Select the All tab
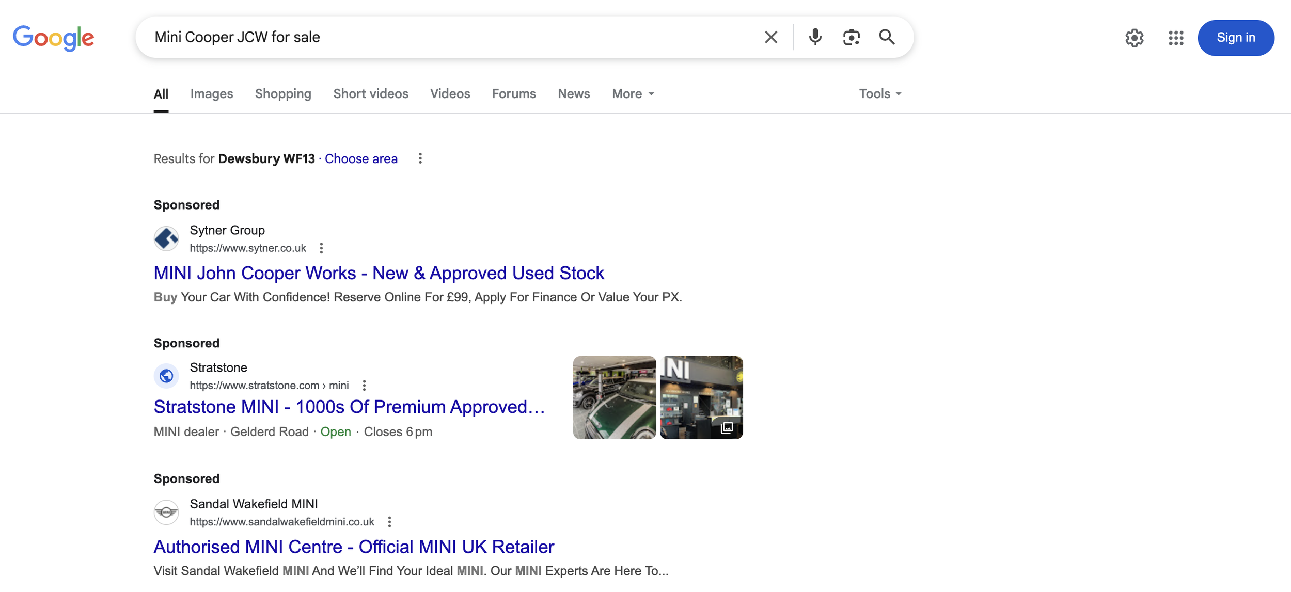Image resolution: width=1291 pixels, height=592 pixels. tap(161, 94)
